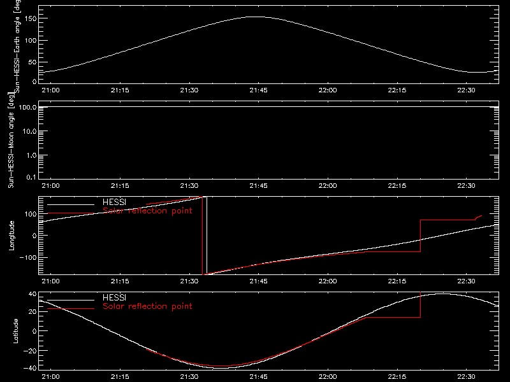Click 22:30 label under Moon angle plot

tap(467, 186)
